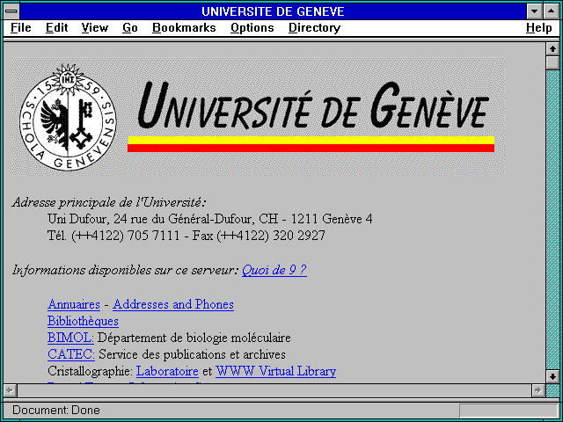Viewport: 563px width, 422px height.
Task: Click the vertical scrollbar down arrow
Action: pyautogui.click(x=552, y=376)
